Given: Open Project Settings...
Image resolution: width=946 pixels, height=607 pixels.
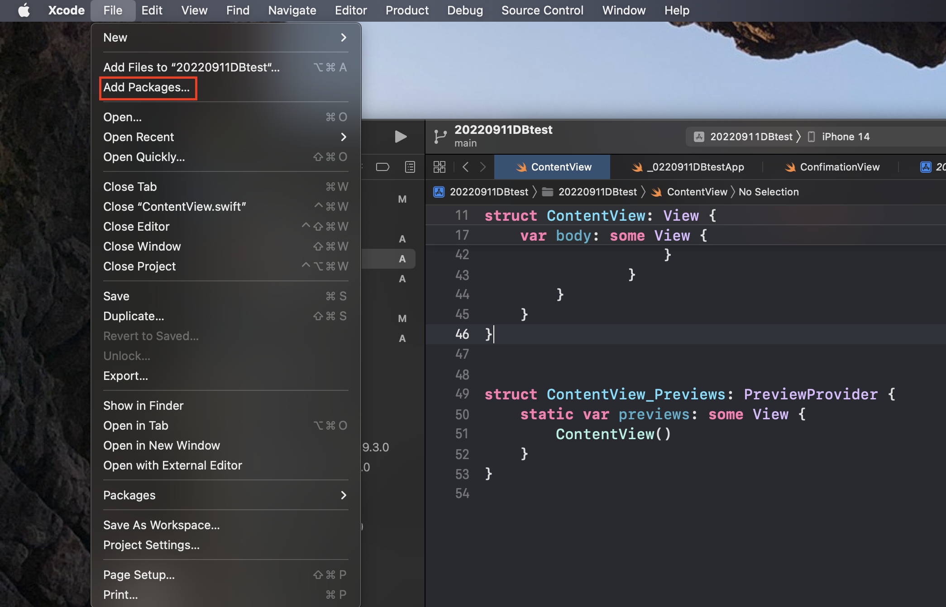Looking at the screenshot, I should coord(225,545).
